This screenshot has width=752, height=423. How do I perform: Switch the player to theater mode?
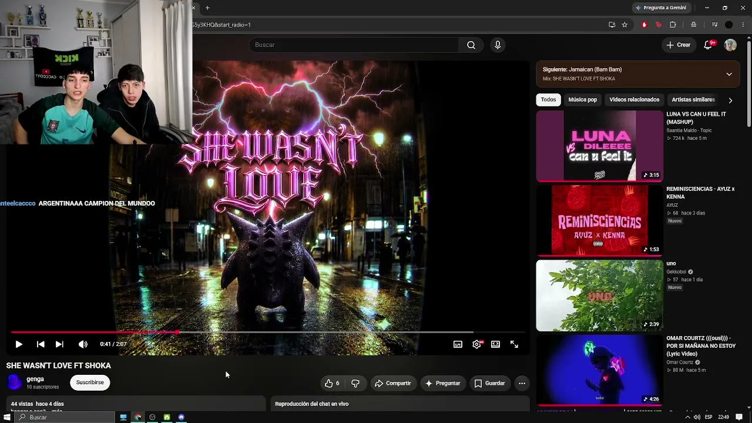click(495, 344)
